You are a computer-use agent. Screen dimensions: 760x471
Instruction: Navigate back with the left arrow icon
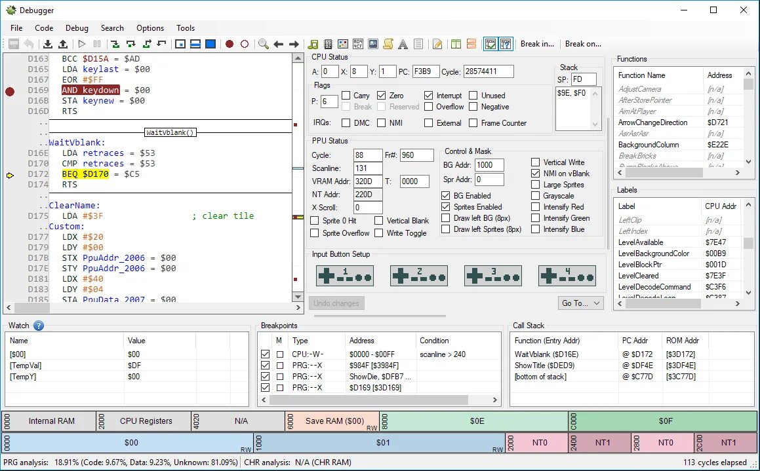(x=279, y=44)
